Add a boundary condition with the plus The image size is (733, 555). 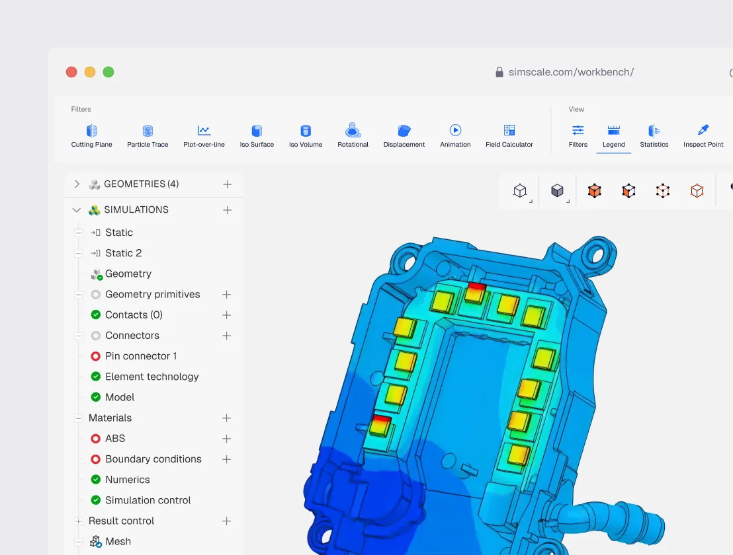click(x=227, y=459)
